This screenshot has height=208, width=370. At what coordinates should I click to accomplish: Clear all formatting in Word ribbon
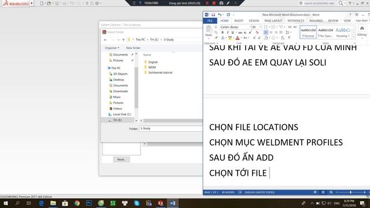click(257, 32)
